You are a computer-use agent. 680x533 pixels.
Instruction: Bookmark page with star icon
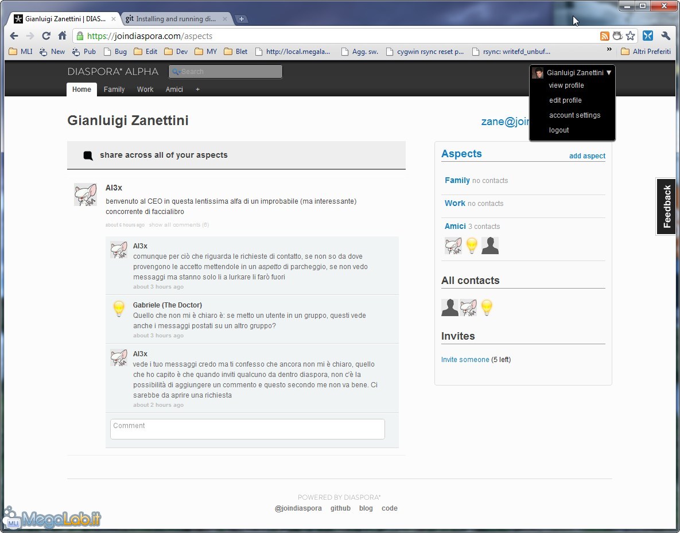[631, 36]
